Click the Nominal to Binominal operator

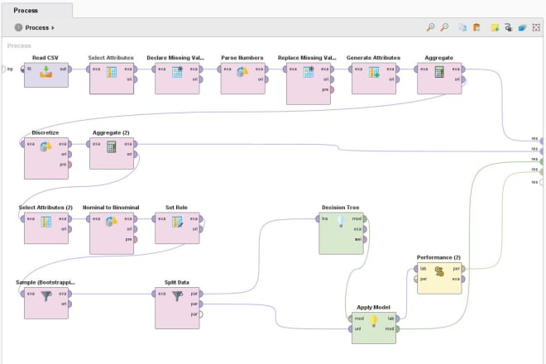(111, 222)
